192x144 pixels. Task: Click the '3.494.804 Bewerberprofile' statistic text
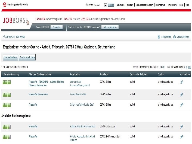[x=49, y=19]
